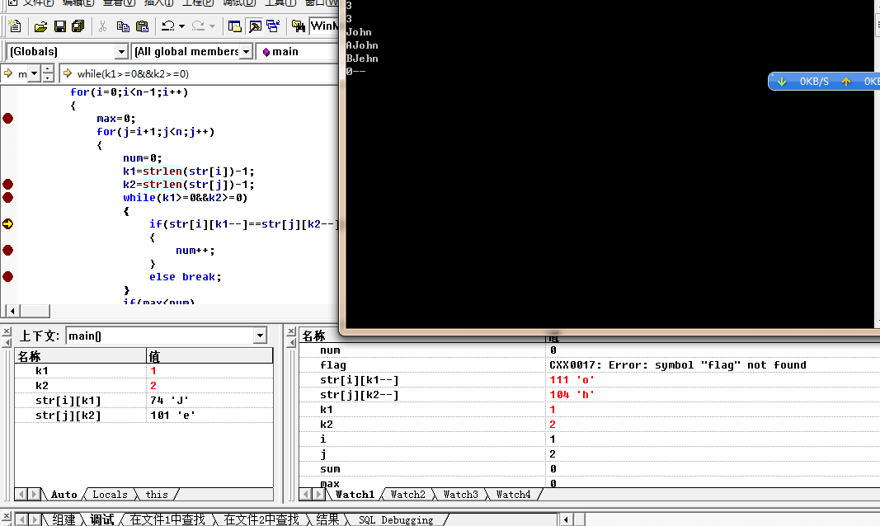Viewport: 880px width, 526px height.
Task: Close the Watch panel with X
Action: pos(291,332)
